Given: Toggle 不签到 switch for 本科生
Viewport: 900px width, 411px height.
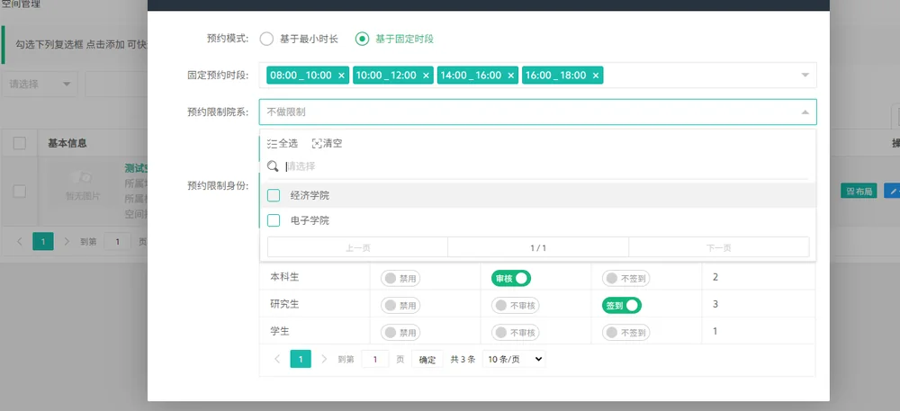Looking at the screenshot, I should (626, 279).
